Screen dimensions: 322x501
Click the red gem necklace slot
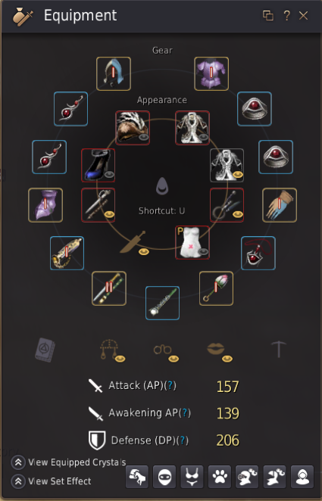pyautogui.click(x=258, y=253)
